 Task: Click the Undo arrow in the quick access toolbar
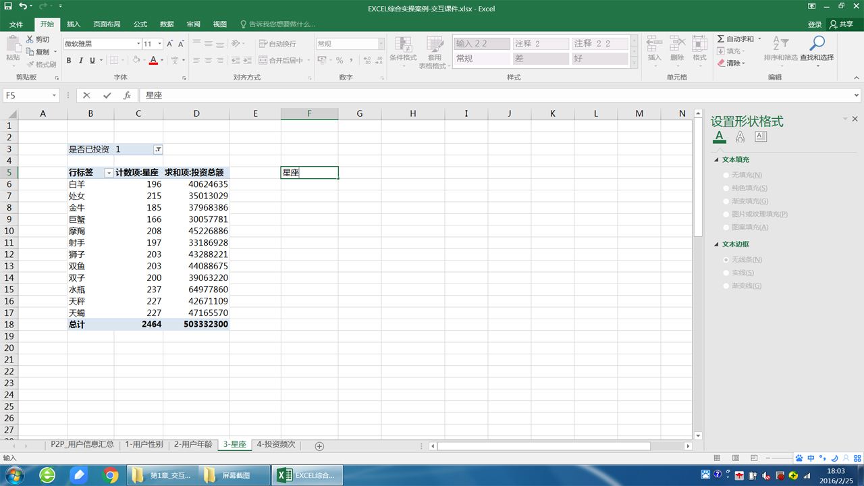coord(23,7)
